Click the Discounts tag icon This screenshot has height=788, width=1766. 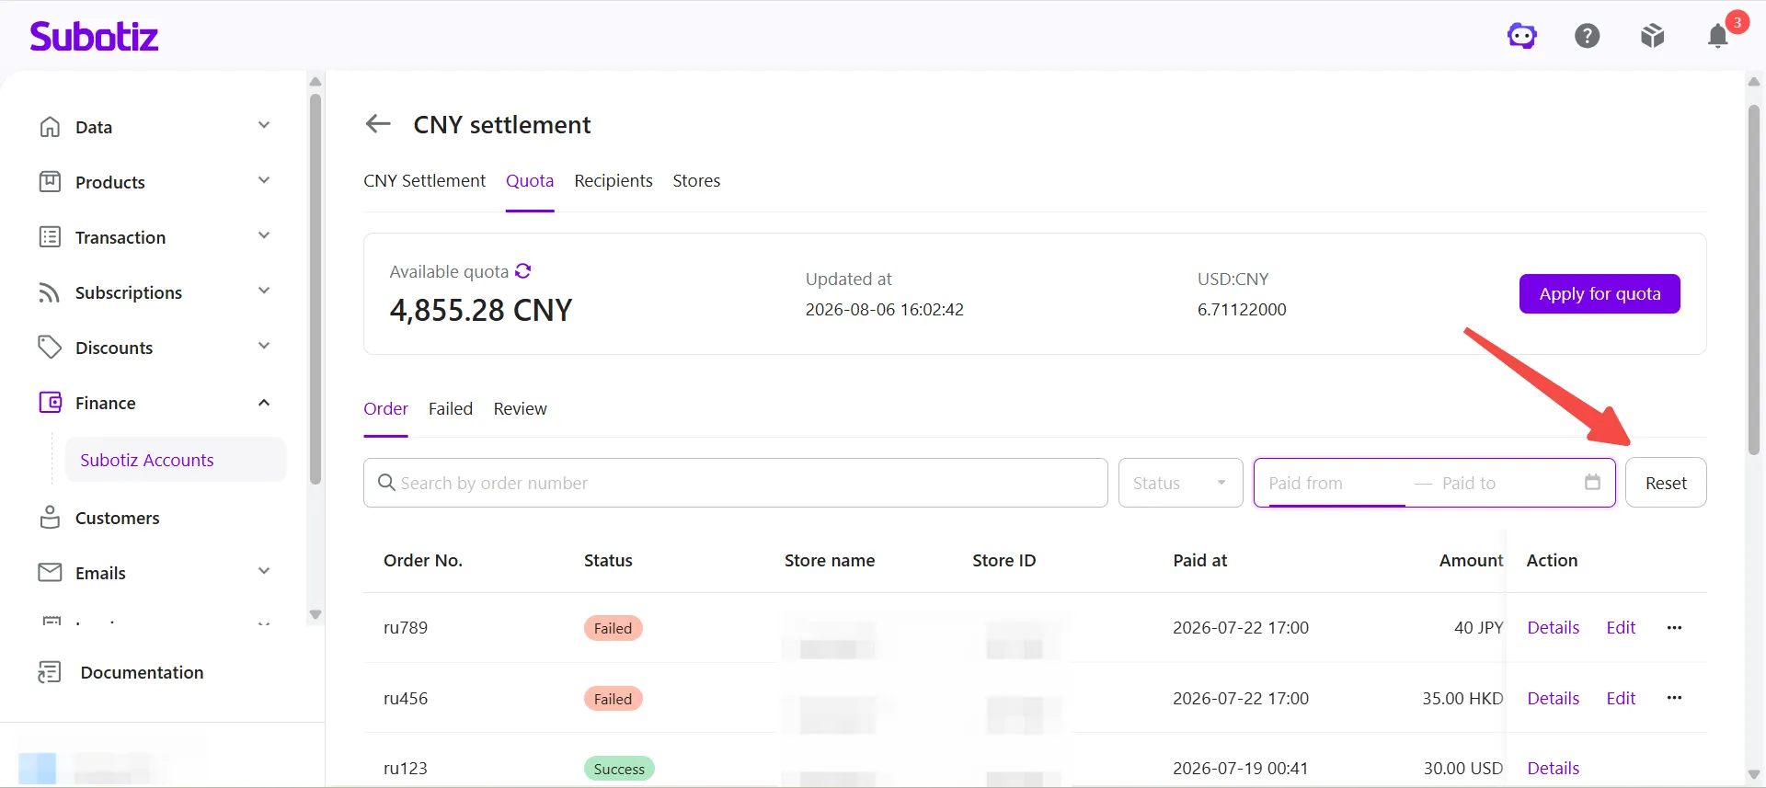(50, 347)
